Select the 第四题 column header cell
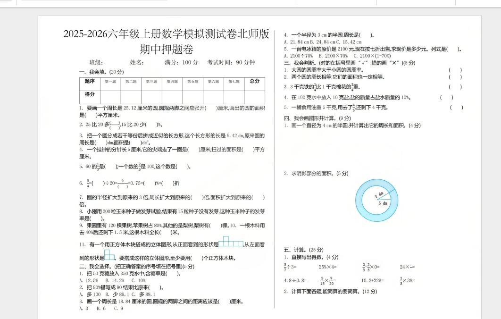Image resolution: width=501 pixels, height=319 pixels. click(x=172, y=82)
